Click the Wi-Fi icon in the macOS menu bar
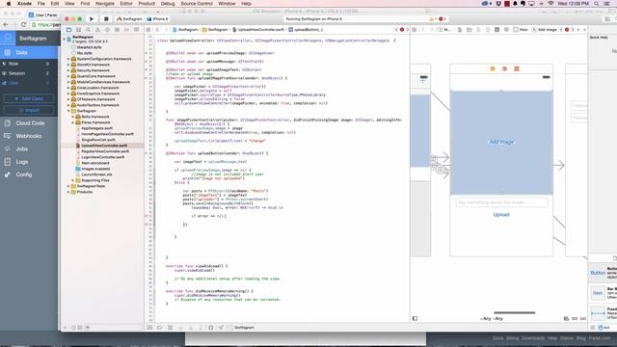This screenshot has width=617, height=347. tap(550, 4)
